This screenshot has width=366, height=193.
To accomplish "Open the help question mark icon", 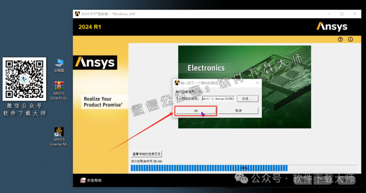I will coord(340,39).
